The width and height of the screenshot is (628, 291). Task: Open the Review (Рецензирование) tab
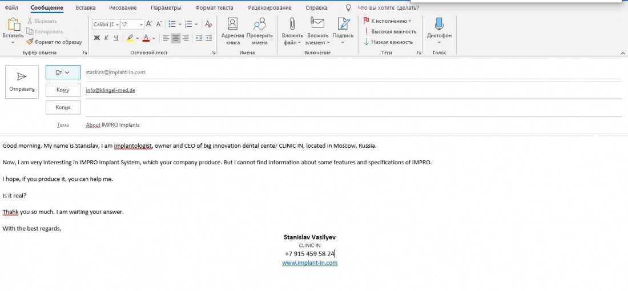point(269,8)
